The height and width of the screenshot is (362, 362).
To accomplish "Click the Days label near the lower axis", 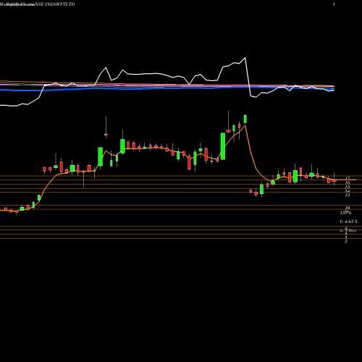I will click(x=352, y=231).
